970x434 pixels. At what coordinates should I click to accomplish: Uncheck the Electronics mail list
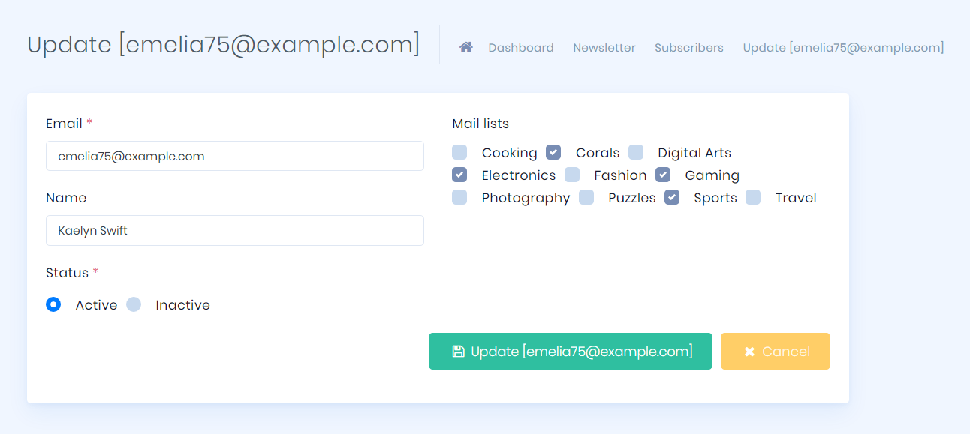coord(459,175)
